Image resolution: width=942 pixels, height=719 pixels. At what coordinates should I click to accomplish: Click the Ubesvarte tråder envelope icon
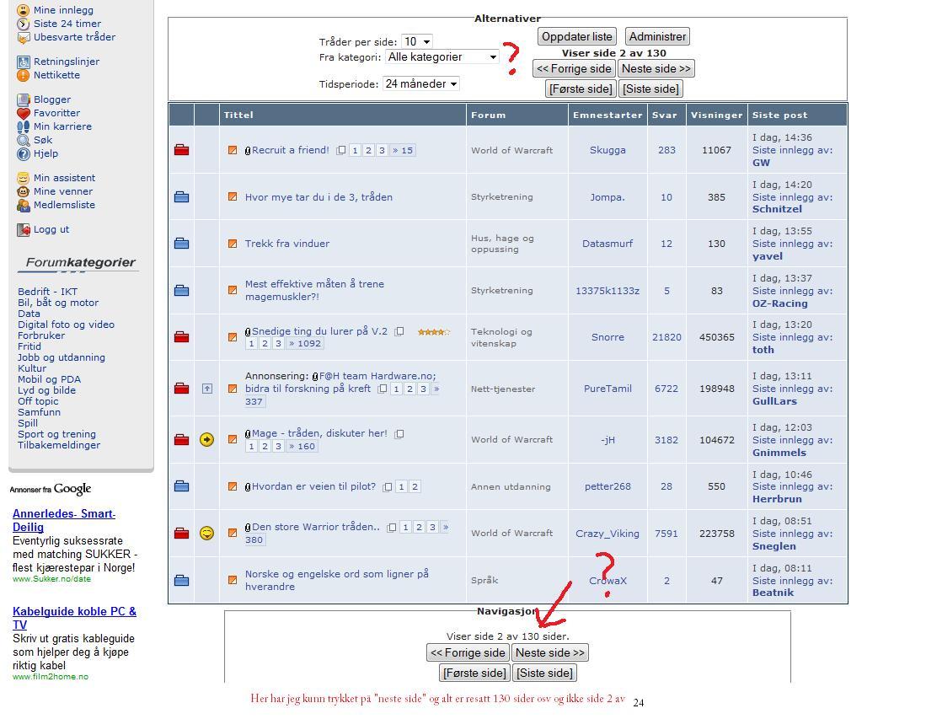(23, 37)
